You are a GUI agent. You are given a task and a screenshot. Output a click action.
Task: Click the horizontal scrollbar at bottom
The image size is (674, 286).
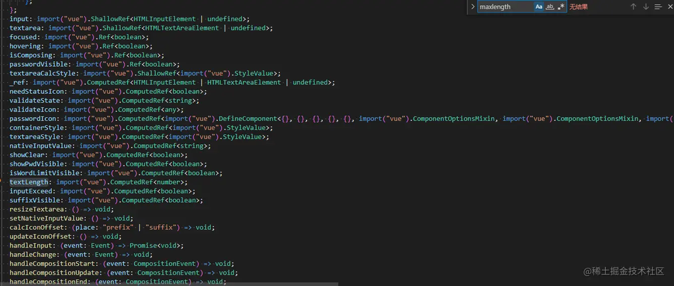[x=169, y=284]
